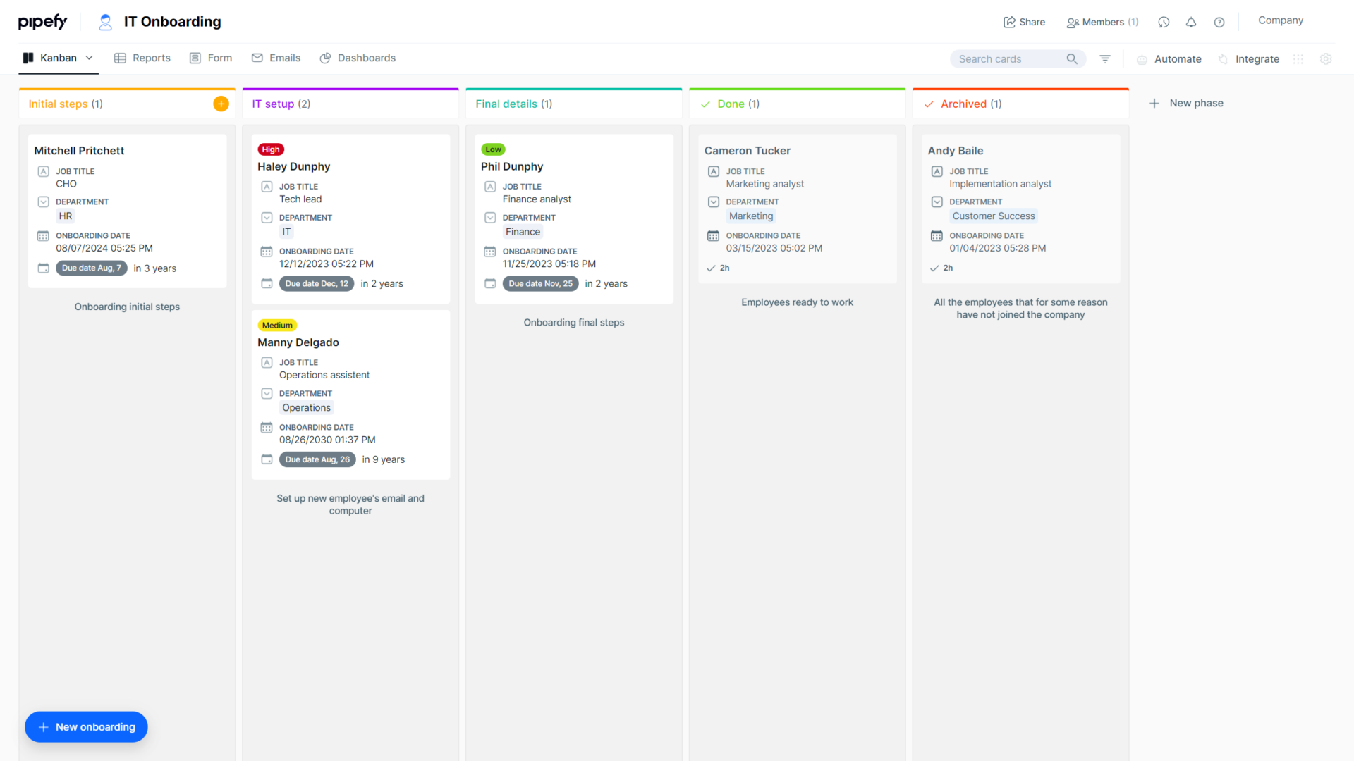Open the Emails section
Image resolution: width=1354 pixels, height=761 pixels.
pos(276,58)
